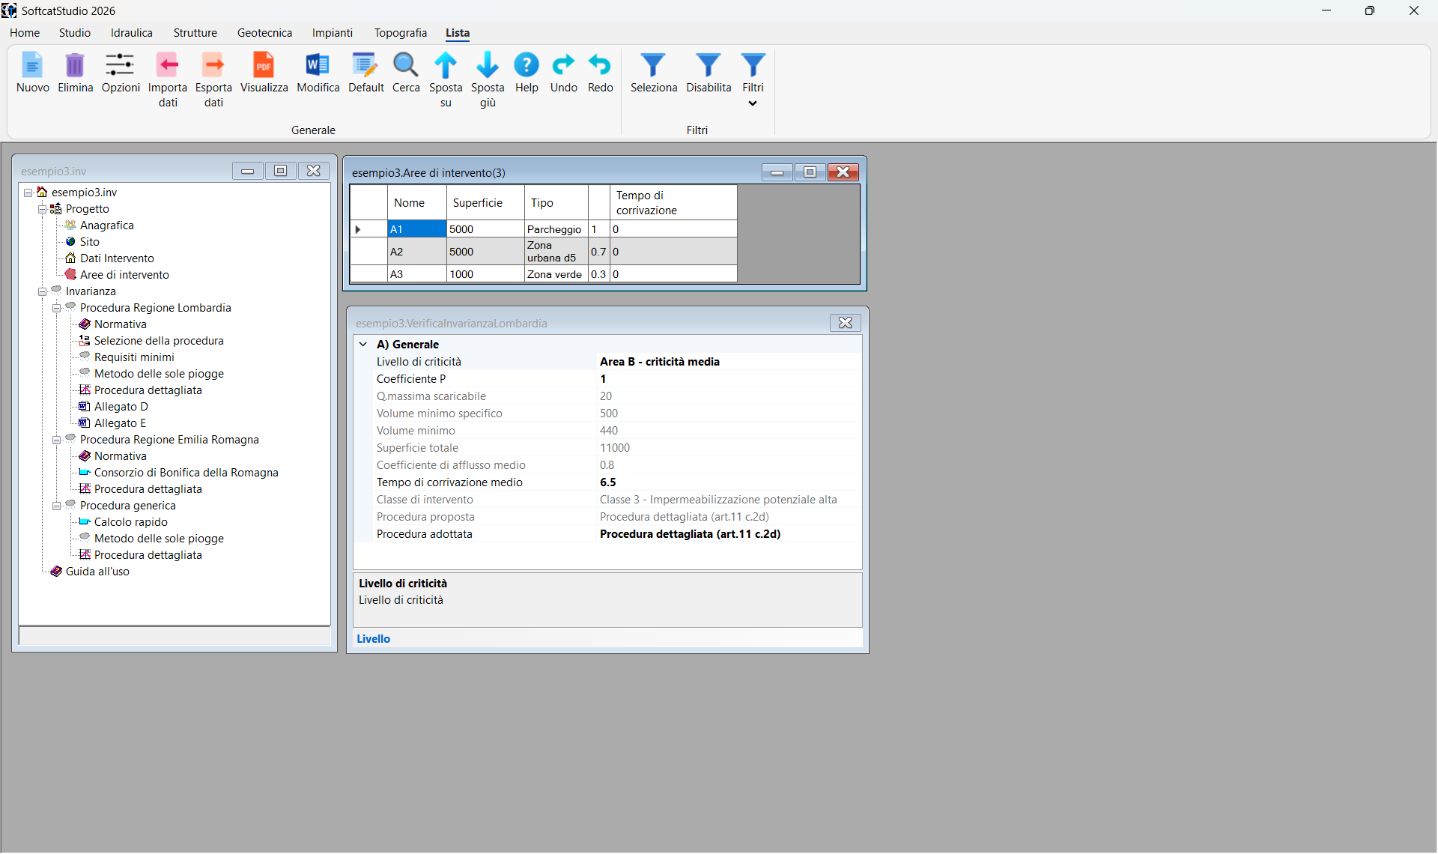Viewport: 1438px width, 854px height.
Task: Open Calcolo rapido tree item
Action: pos(131,522)
